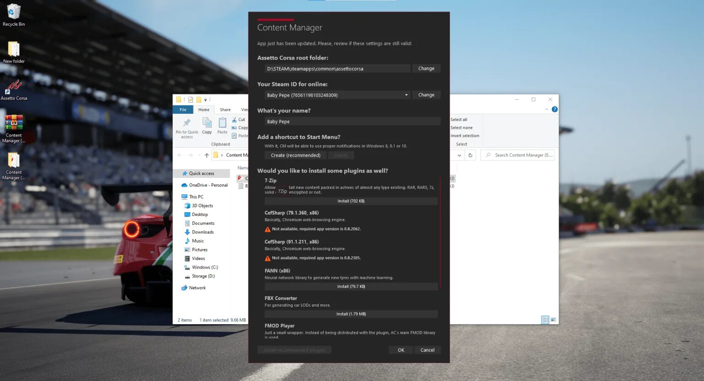The width and height of the screenshot is (704, 381).
Task: Click the Search Content Manager box
Action: pos(517,155)
